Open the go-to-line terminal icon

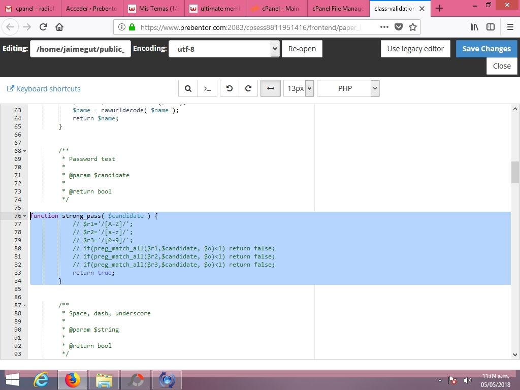(208, 88)
